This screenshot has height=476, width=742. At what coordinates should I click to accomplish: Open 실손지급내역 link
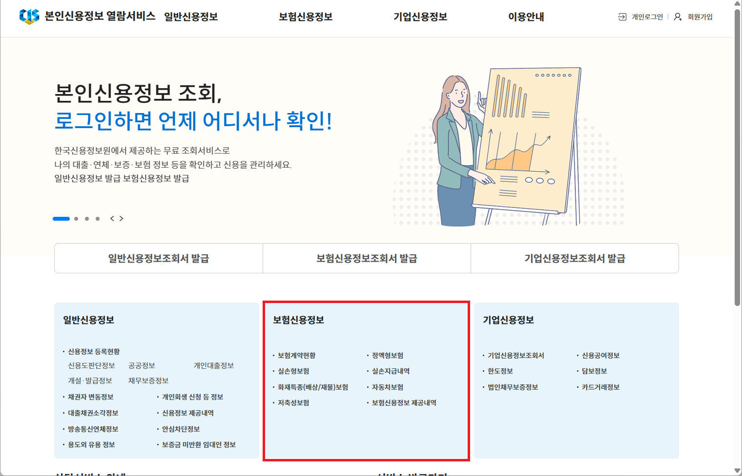[391, 371]
